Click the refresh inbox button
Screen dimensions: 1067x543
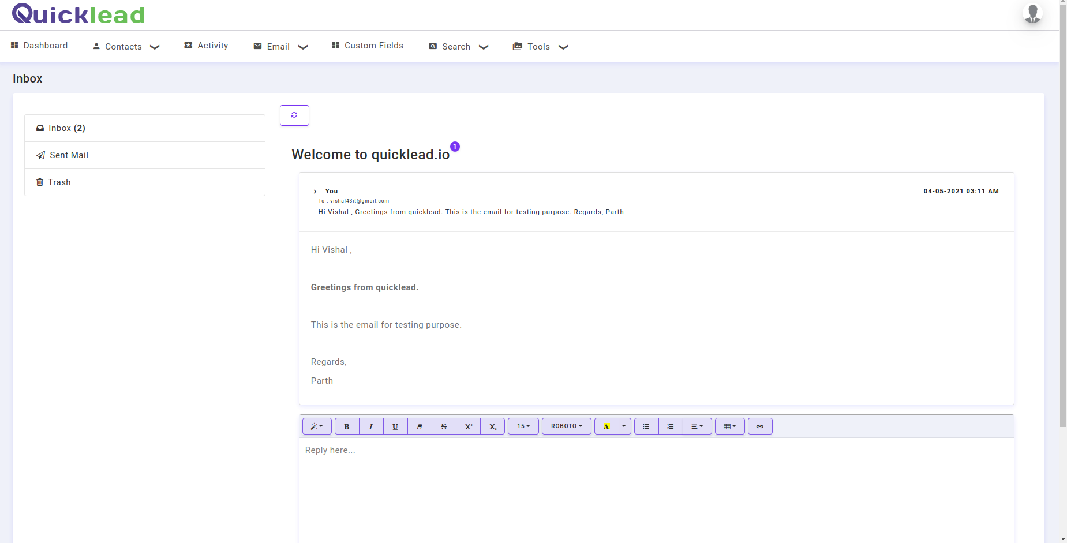[x=294, y=115]
